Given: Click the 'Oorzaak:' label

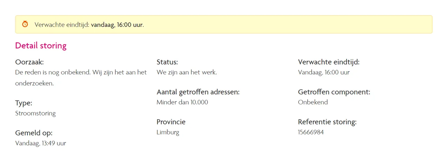Looking at the screenshot, I should 29,62.
